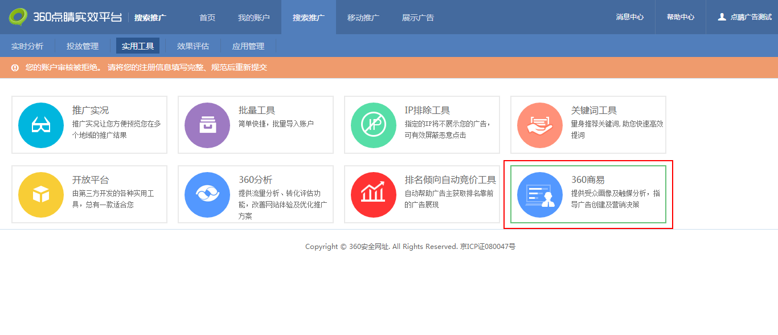Open the 消息中心 link
778x335 pixels.
coord(630,17)
